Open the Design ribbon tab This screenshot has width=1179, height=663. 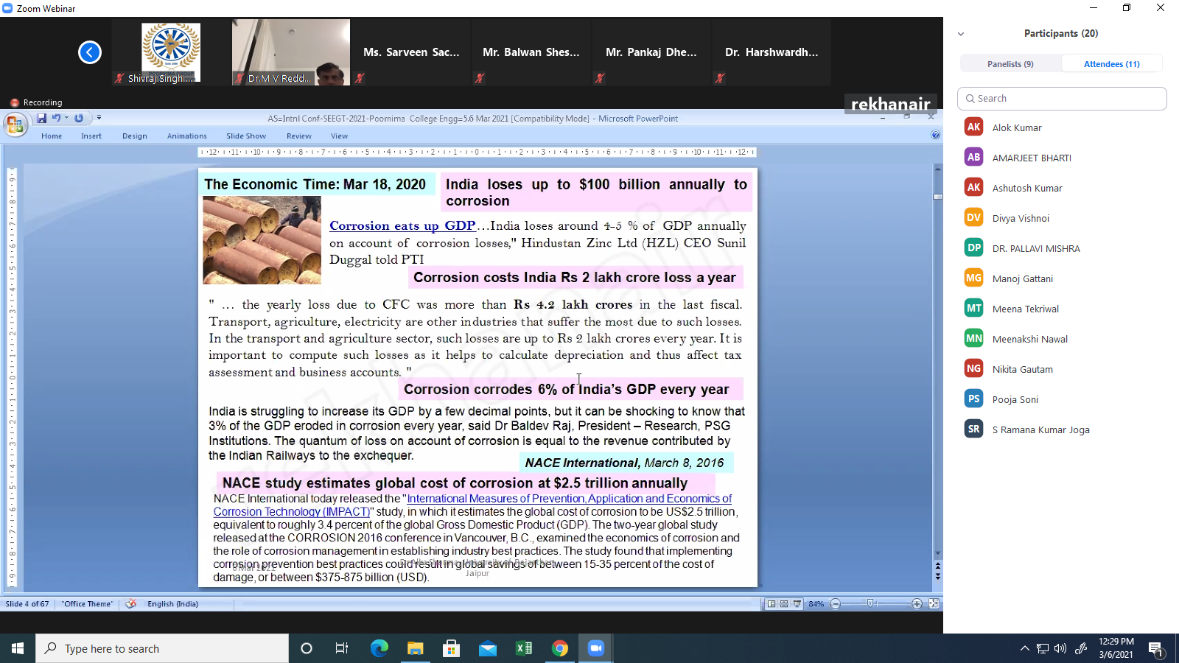tap(135, 136)
